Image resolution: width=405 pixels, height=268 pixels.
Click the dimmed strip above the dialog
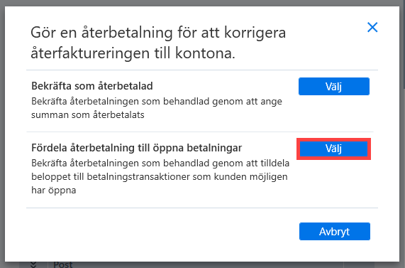(x=203, y=3)
